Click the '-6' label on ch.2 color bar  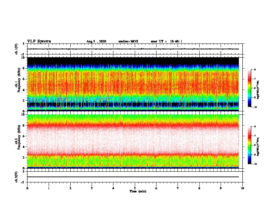pyautogui.click(x=254, y=127)
